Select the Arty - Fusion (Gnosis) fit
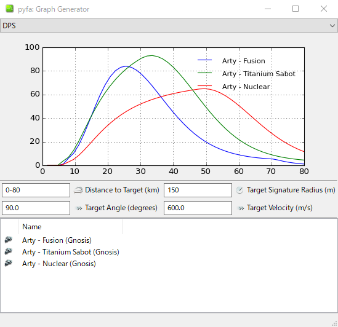 click(57, 240)
